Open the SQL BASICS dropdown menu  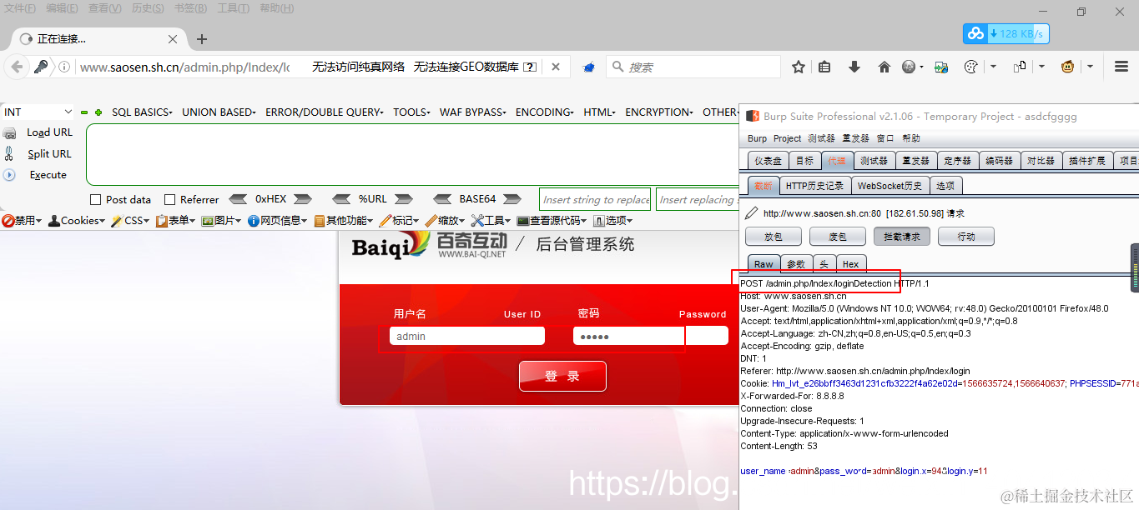click(x=141, y=111)
